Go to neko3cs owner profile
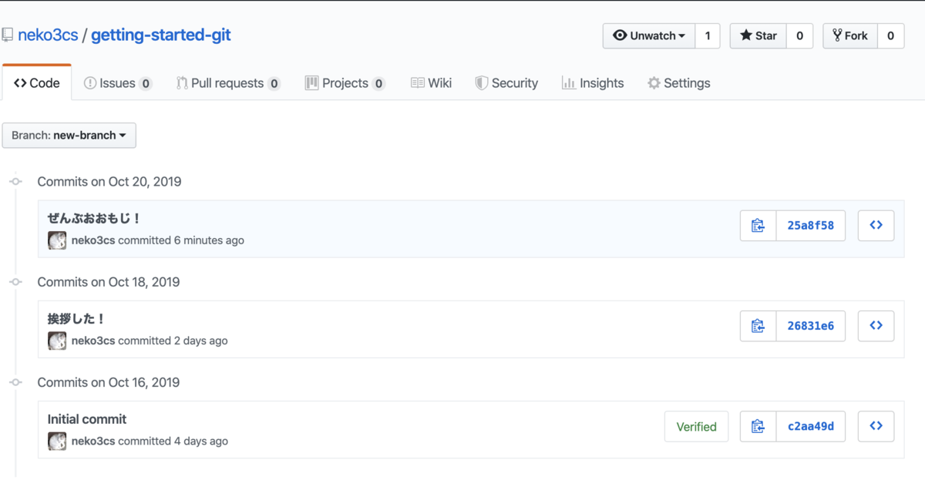This screenshot has height=490, width=925. tap(48, 35)
